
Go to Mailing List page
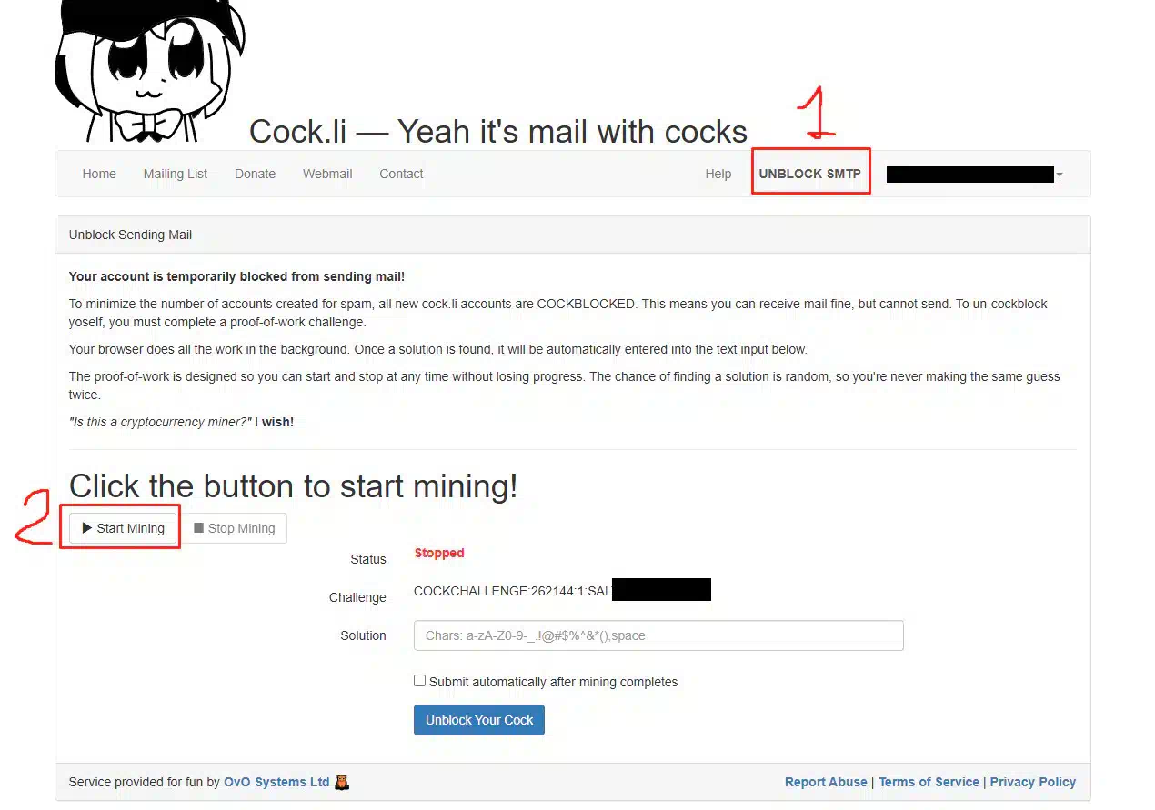[x=176, y=174]
